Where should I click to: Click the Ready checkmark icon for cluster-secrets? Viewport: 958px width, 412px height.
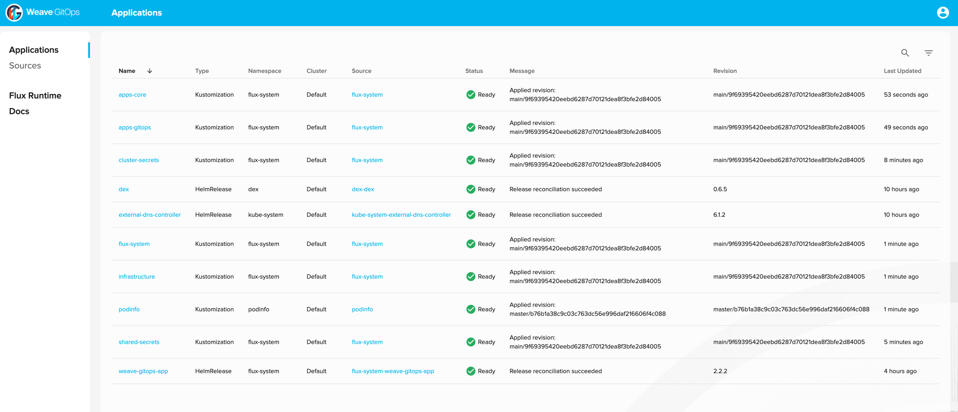pyautogui.click(x=471, y=160)
